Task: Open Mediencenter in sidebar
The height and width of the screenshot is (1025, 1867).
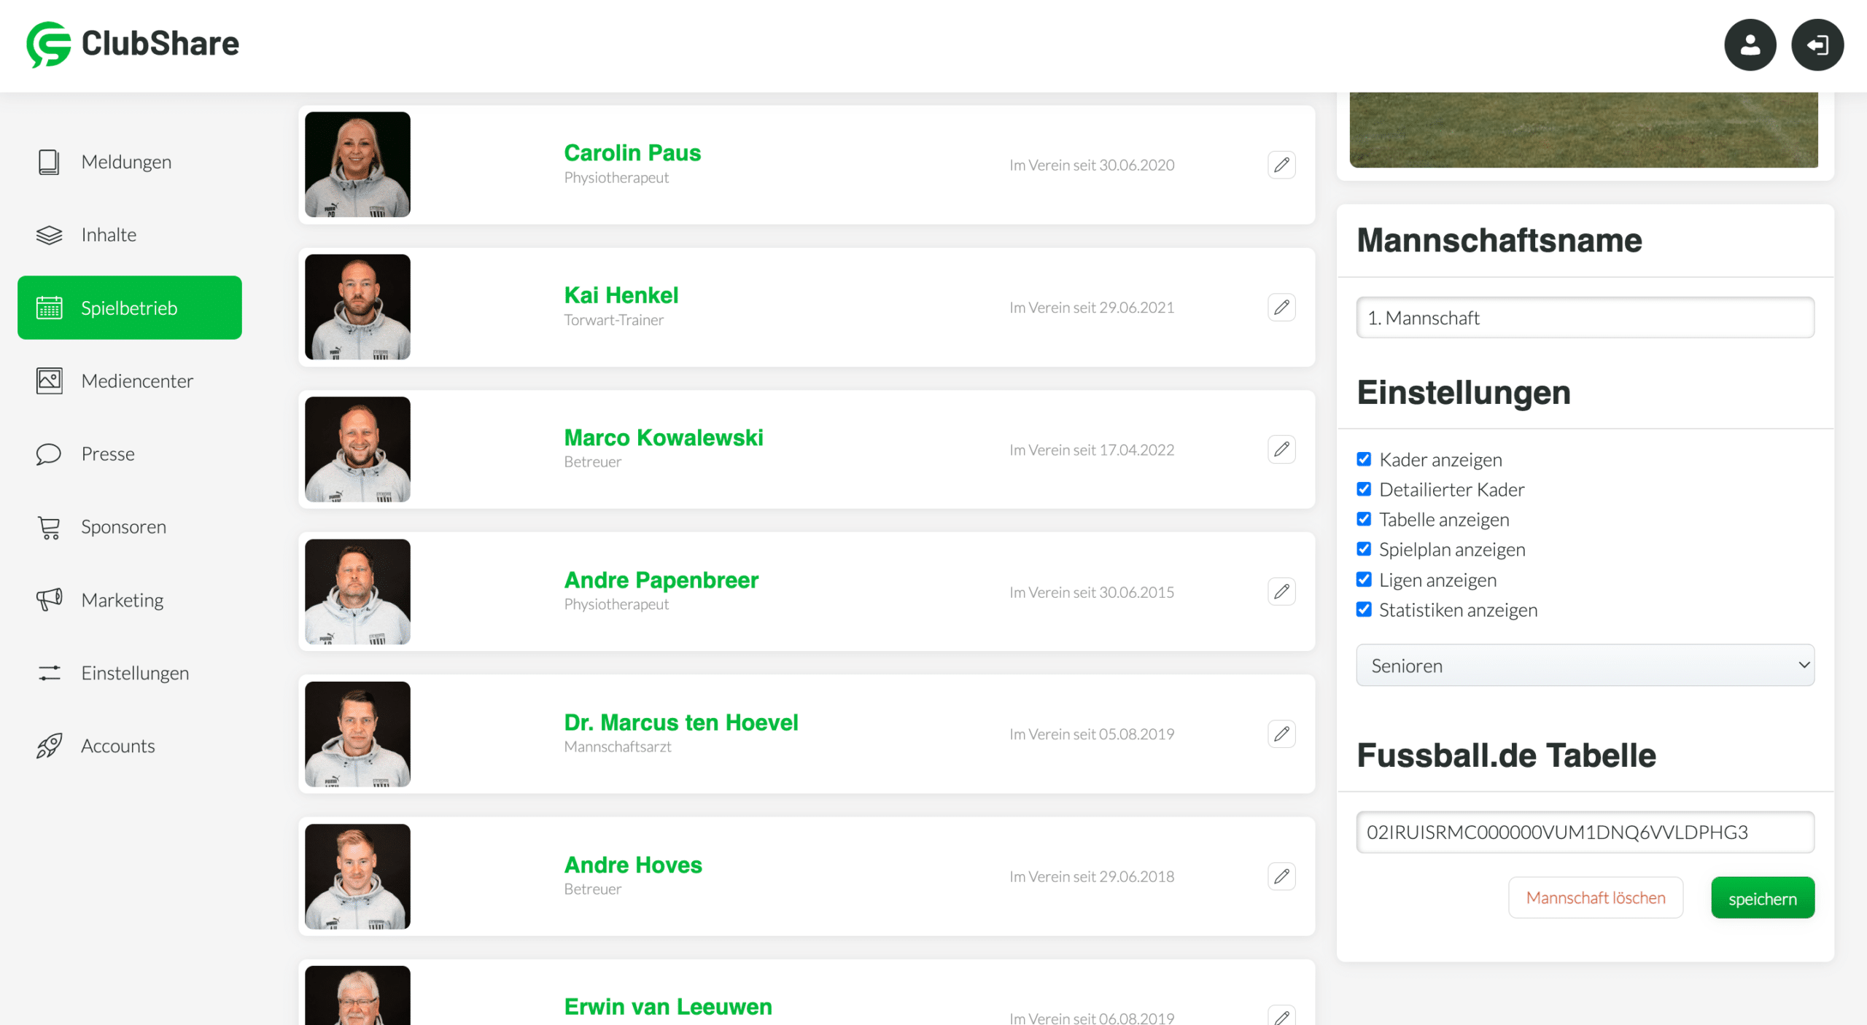Action: [x=130, y=381]
